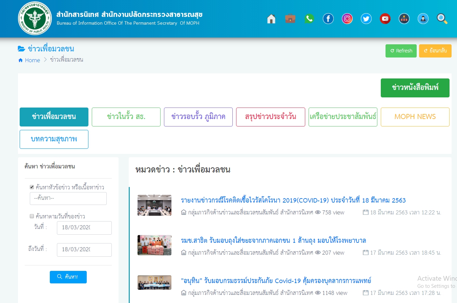Click the หมวดข่าว : ข่าวเพื่อมวลชน heading

(x=183, y=169)
